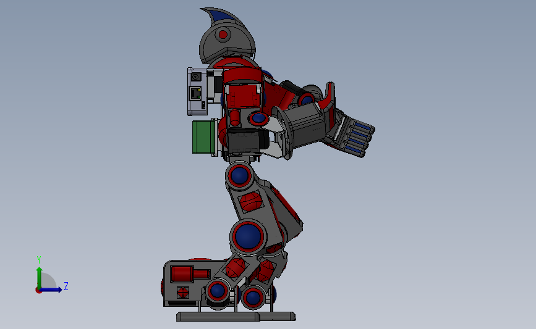Select the light gray connector module with Ethernet port
The image size is (536, 329).
[197, 91]
